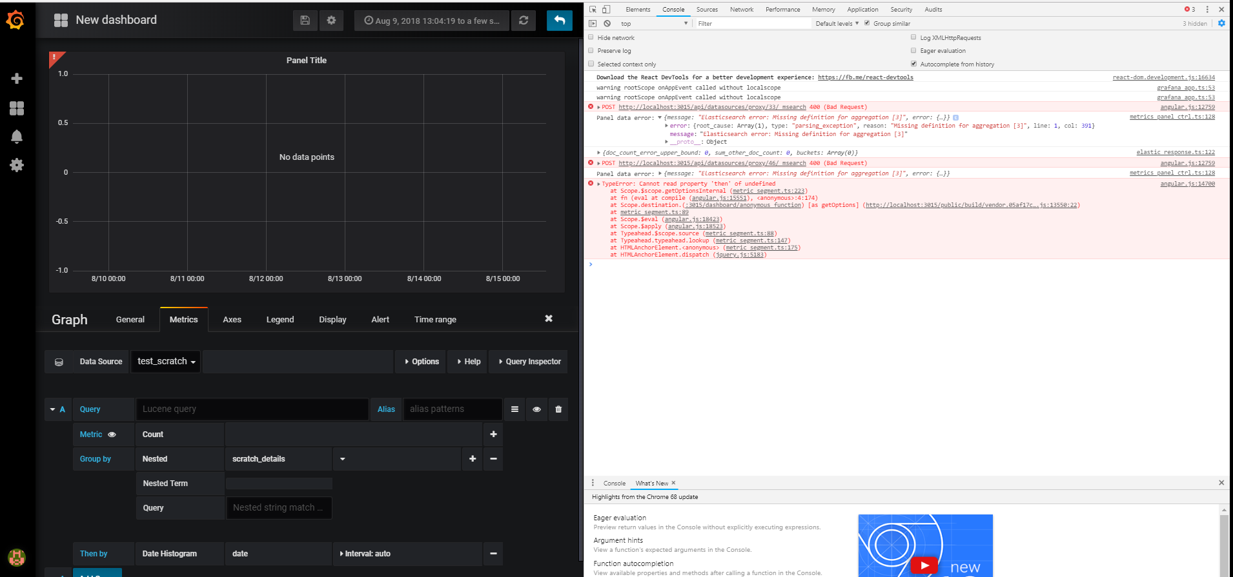This screenshot has height=577, width=1233.
Task: Expand the Help section
Action: pyautogui.click(x=469, y=362)
